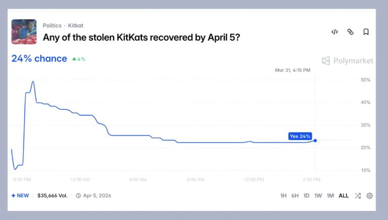Click the chart line's endpoint dot
The height and width of the screenshot is (220, 388).
315,140
